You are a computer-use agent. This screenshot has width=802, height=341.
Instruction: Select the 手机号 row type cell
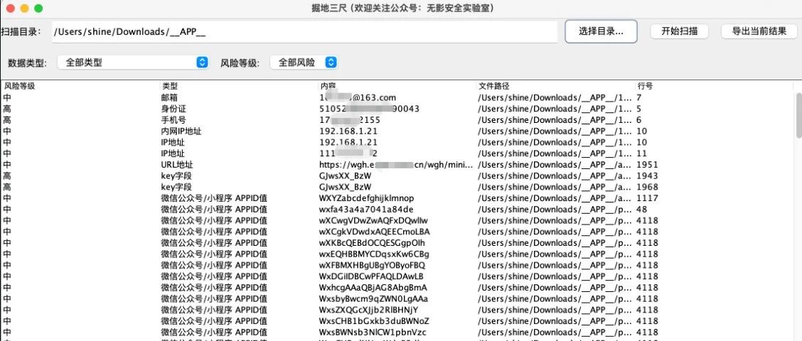pos(173,120)
